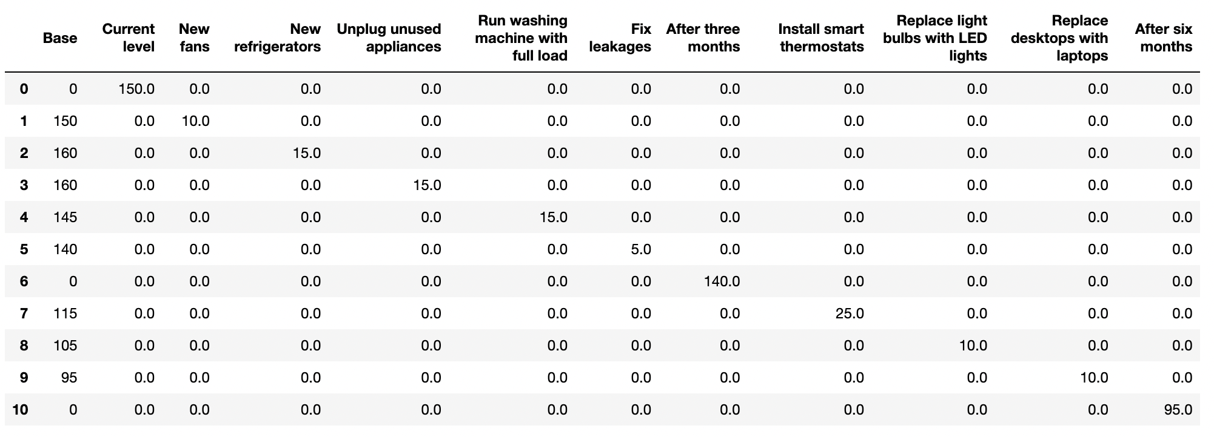Select Replace desktops with laptops header
This screenshot has height=437, width=1214.
point(1059,38)
